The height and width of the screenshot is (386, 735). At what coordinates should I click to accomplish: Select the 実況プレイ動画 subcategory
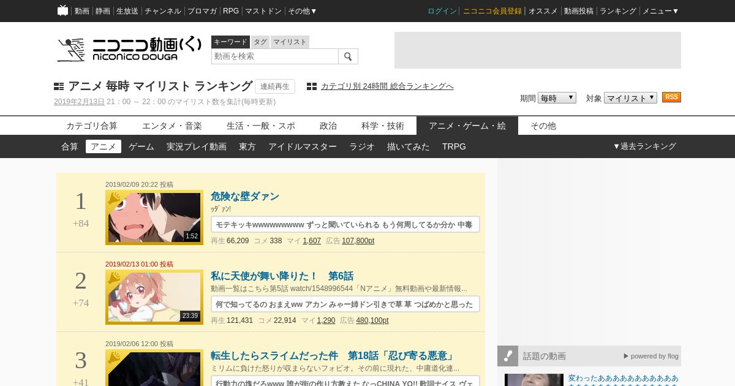coord(197,146)
